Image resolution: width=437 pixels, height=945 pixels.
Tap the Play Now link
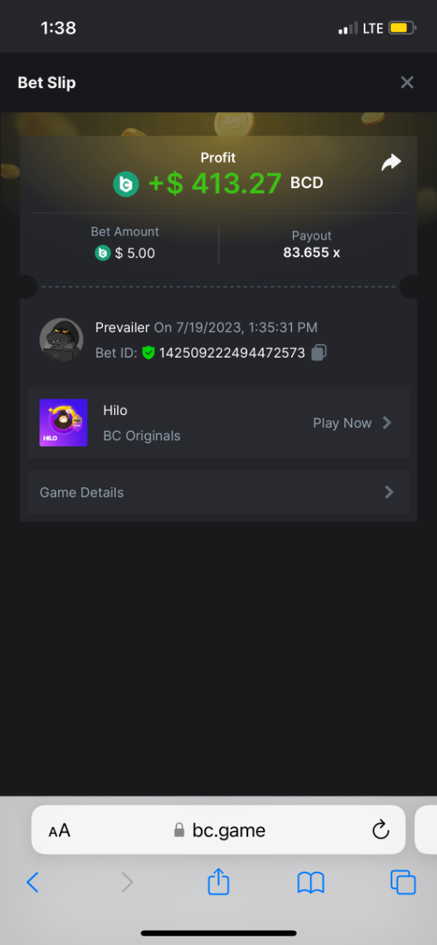pos(342,423)
